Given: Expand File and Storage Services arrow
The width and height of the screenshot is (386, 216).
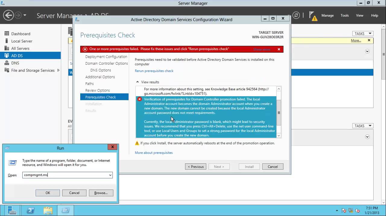Looking at the screenshot, I should tap(58, 70).
